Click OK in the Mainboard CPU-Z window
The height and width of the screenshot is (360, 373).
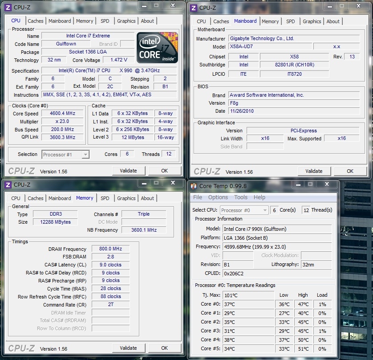(x=350, y=171)
